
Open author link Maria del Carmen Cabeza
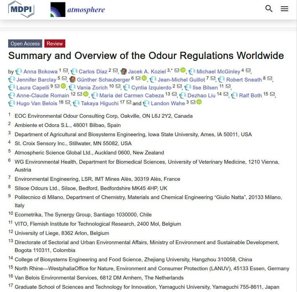pyautogui.click(x=131, y=96)
